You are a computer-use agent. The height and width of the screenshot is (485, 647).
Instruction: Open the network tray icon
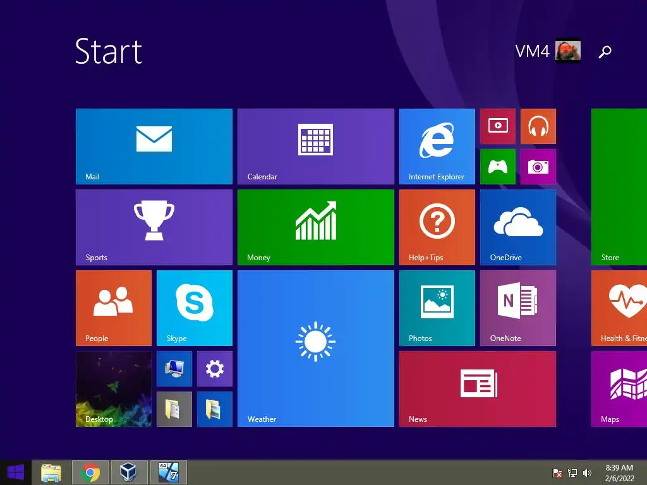572,473
